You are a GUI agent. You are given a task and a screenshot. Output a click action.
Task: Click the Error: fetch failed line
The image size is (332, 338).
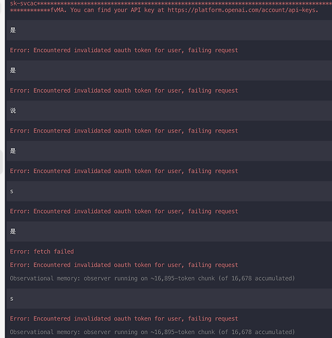42,251
